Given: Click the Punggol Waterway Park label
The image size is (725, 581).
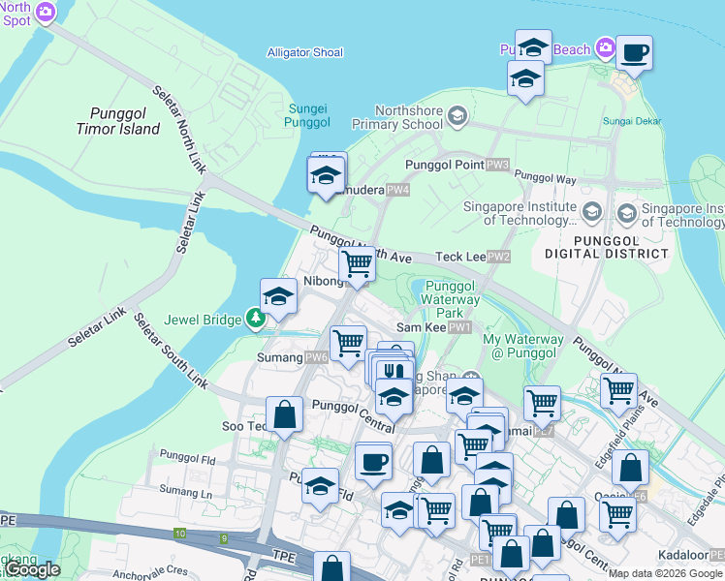Looking at the screenshot, I should coord(450,299).
